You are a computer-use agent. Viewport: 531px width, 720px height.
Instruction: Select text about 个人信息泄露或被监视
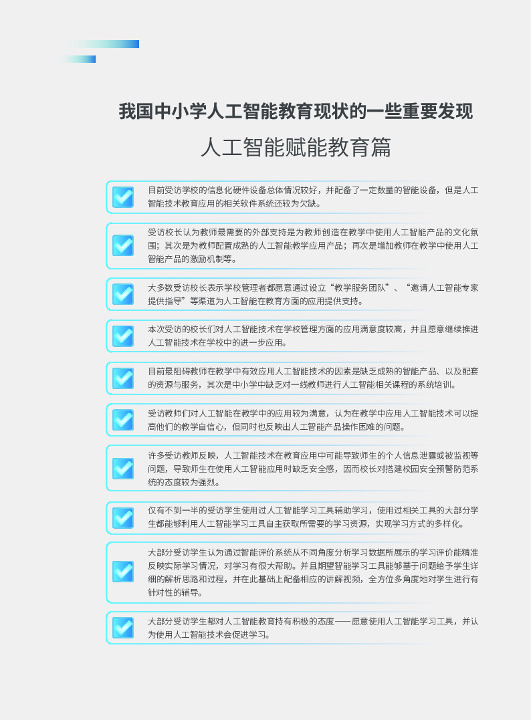pos(313,469)
